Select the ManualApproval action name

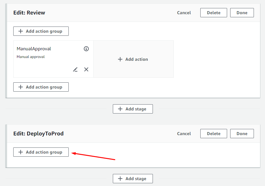tap(34, 49)
